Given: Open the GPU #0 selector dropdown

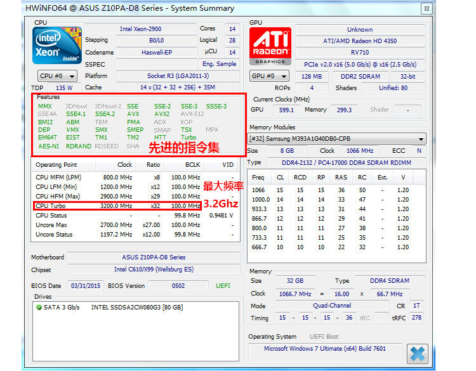Looking at the screenshot, I should coord(269,76).
